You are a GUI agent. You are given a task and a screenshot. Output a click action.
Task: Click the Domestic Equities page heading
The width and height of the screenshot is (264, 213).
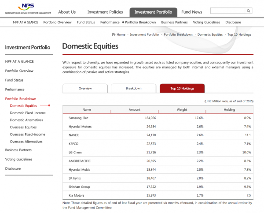(x=90, y=46)
